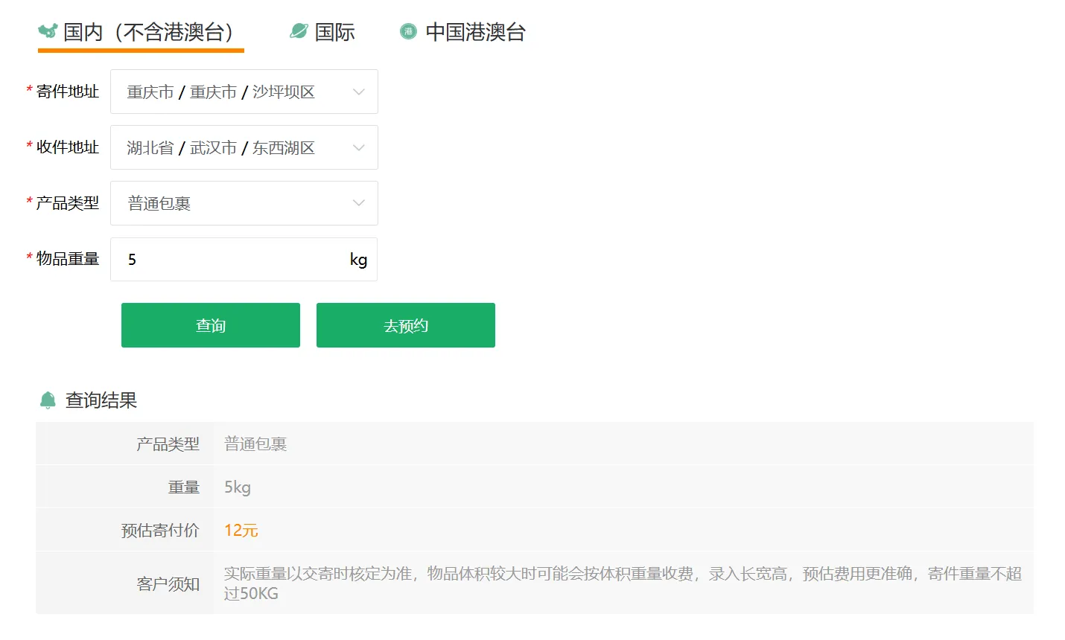Click the 普通包裹 result value
Viewport: 1065px width, 640px height.
[255, 444]
